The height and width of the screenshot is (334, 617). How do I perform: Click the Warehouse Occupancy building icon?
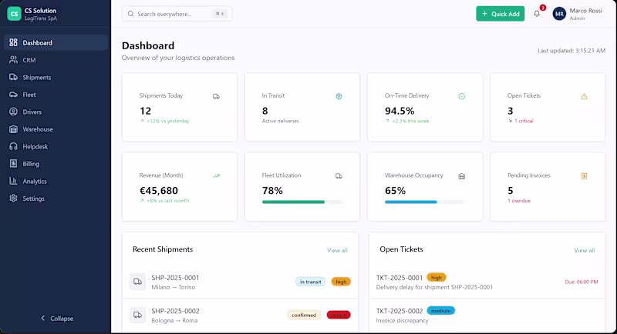(x=461, y=175)
